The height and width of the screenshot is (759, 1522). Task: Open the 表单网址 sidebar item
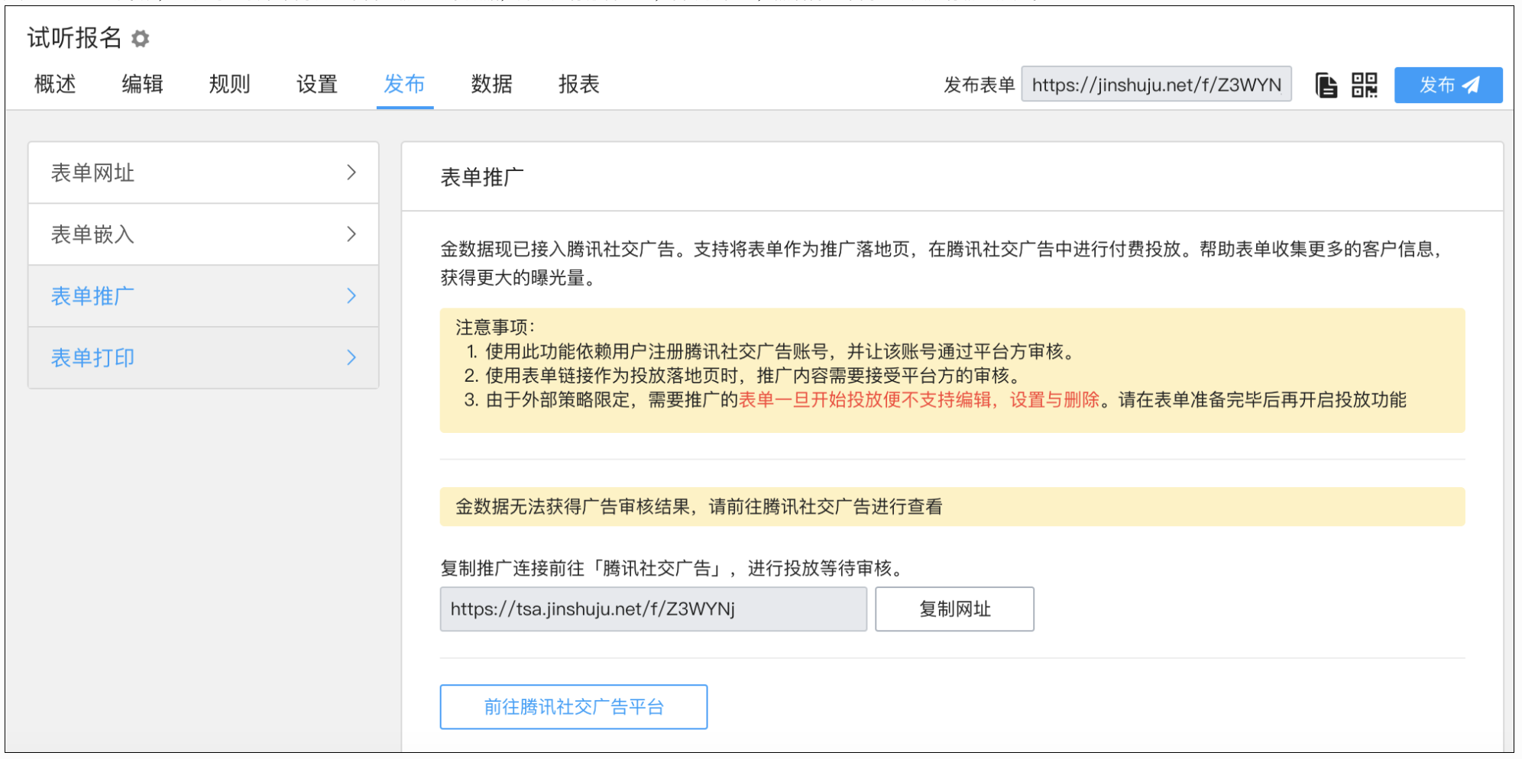point(203,173)
